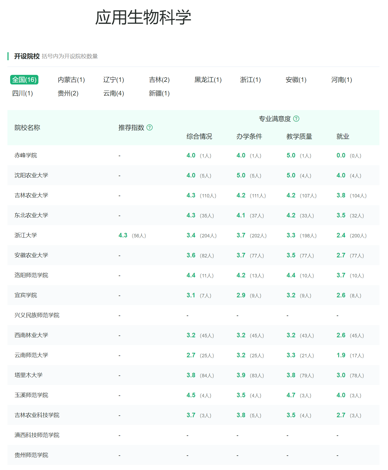Click 赤峰学院's 0.0 employment score
388x470 pixels.
click(x=341, y=155)
